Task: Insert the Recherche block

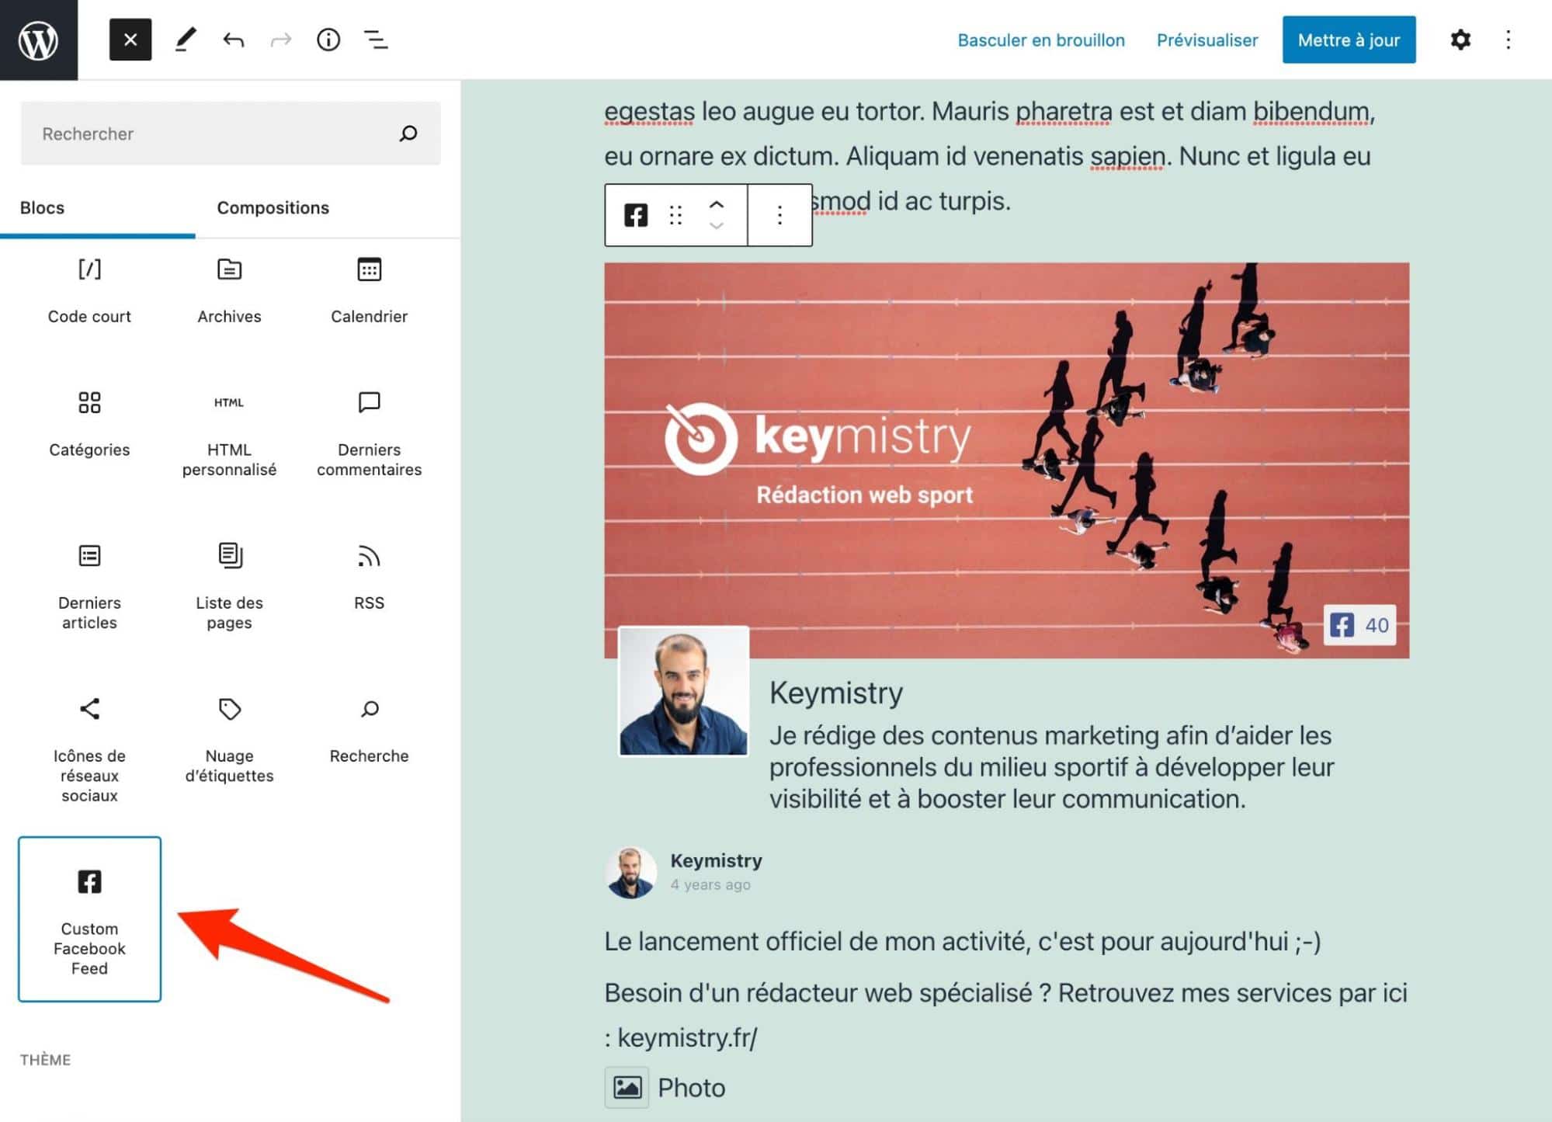Action: point(369,731)
